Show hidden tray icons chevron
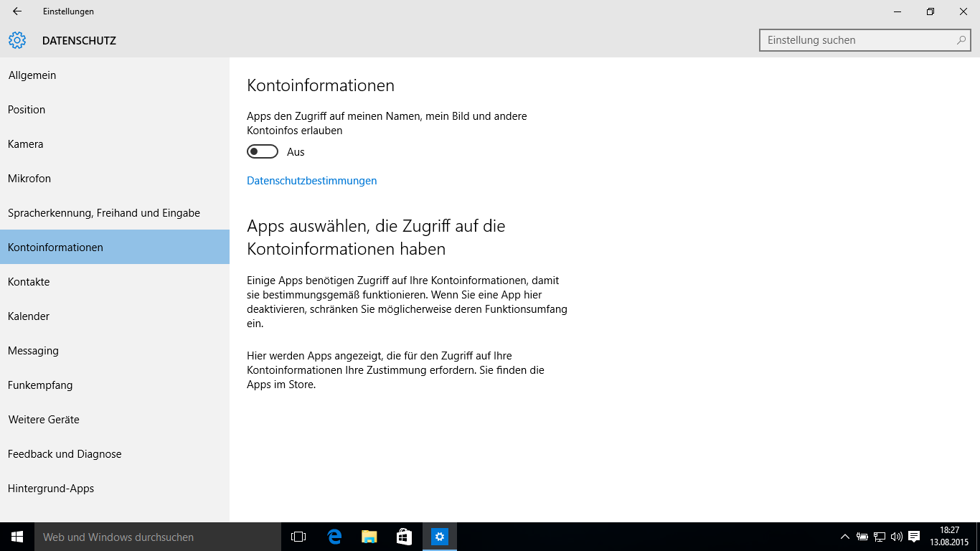 click(845, 537)
